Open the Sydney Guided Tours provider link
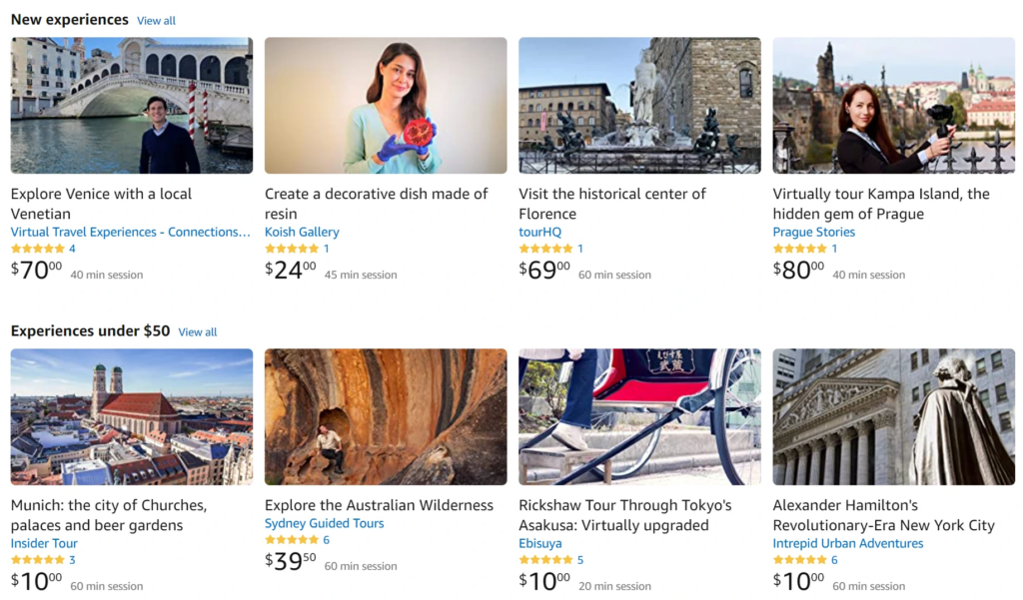The height and width of the screenshot is (600, 1023). (x=323, y=522)
